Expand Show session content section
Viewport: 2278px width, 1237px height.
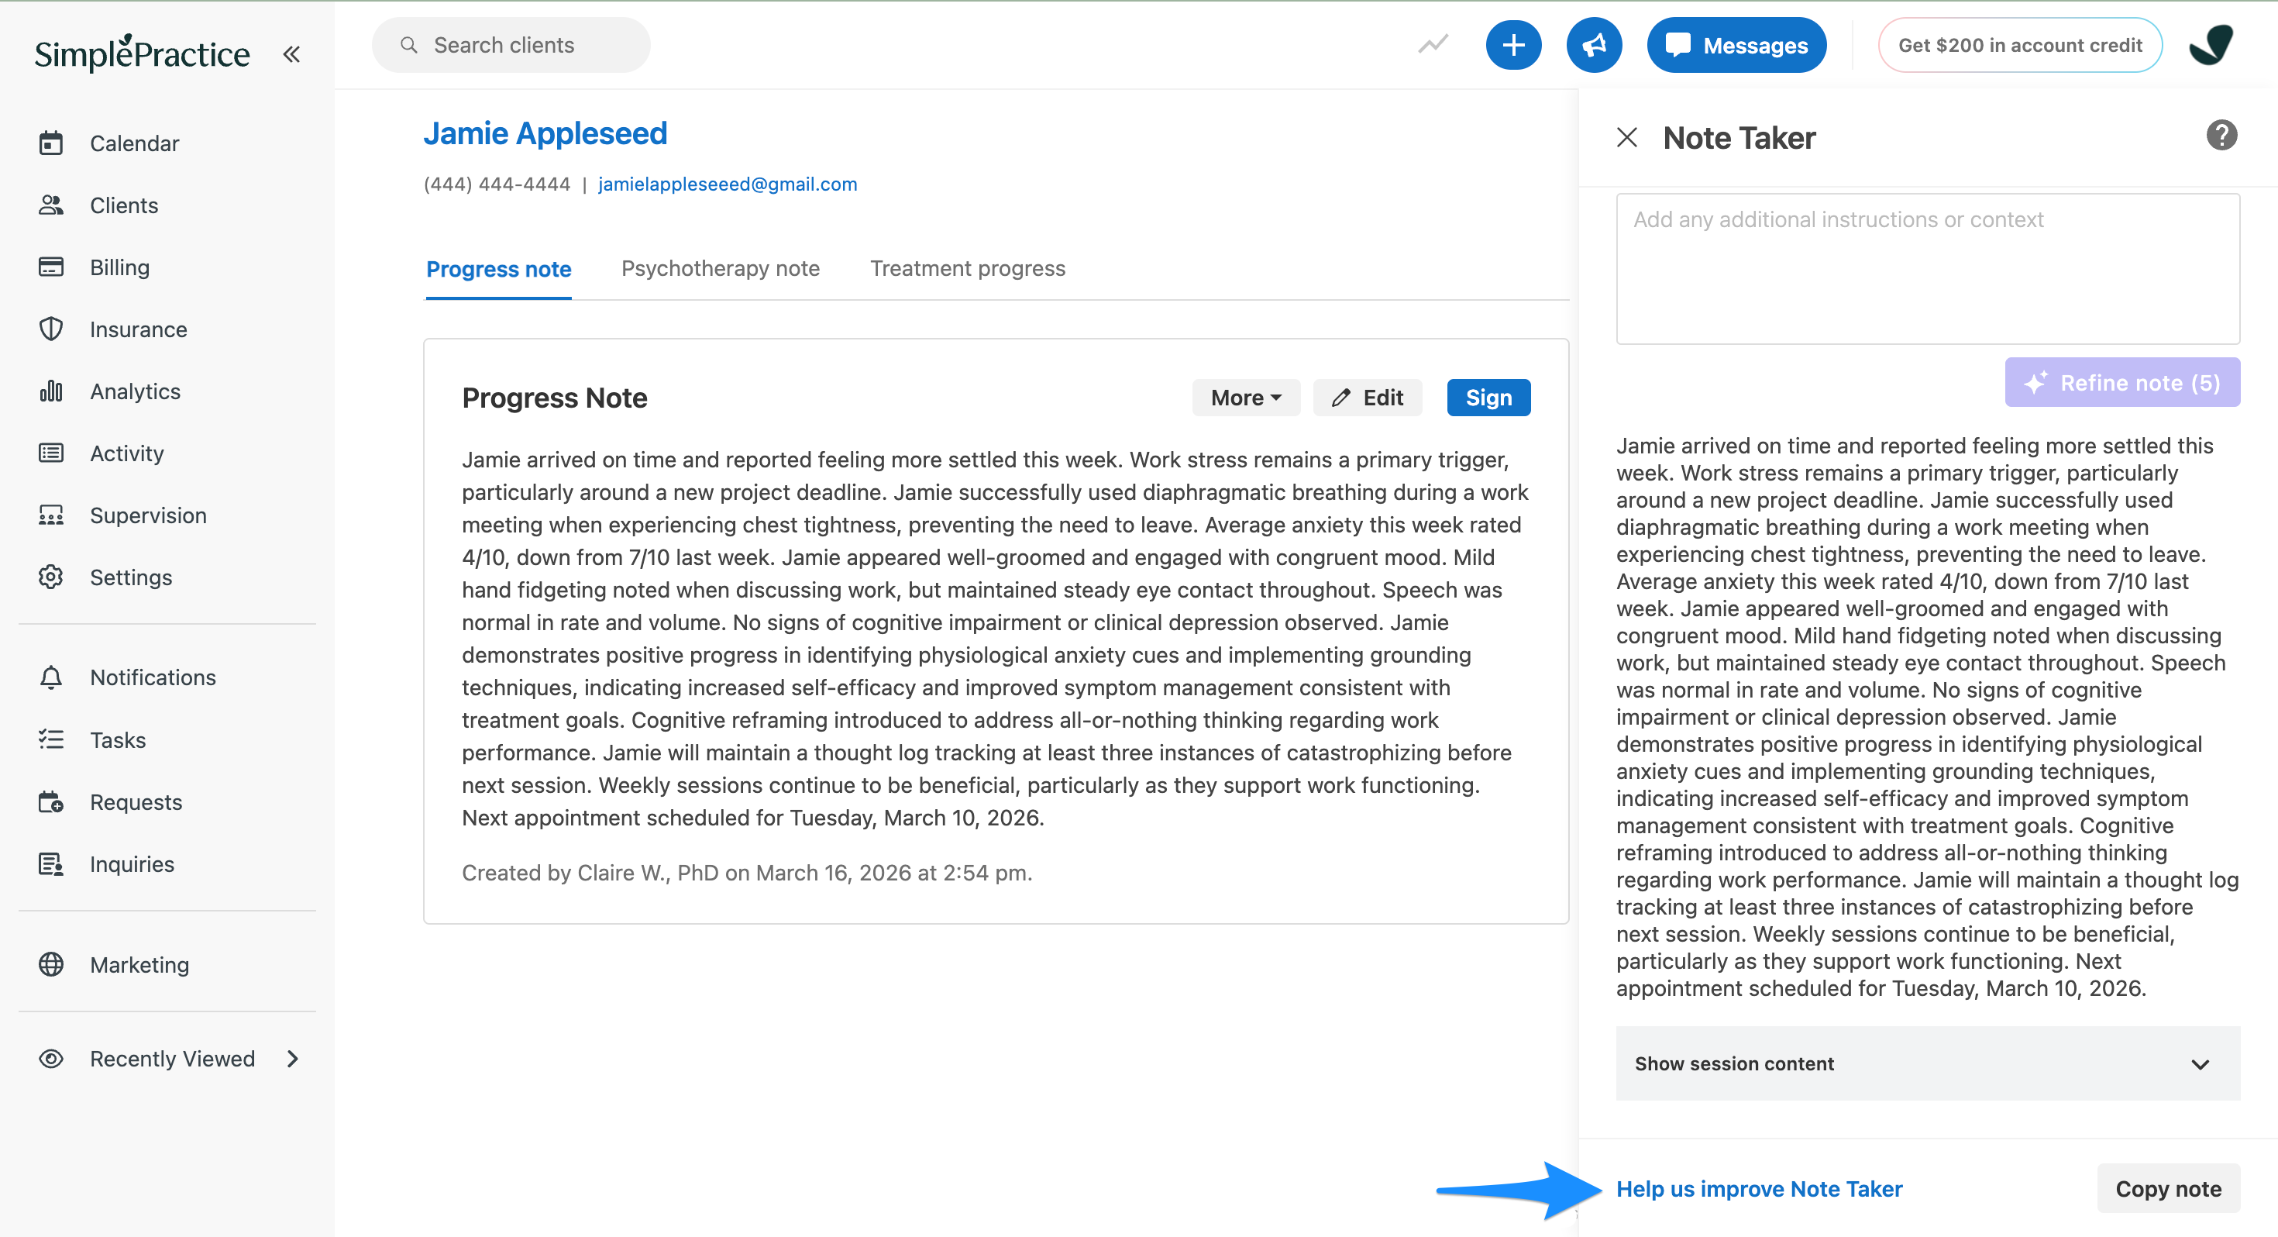coord(1927,1063)
